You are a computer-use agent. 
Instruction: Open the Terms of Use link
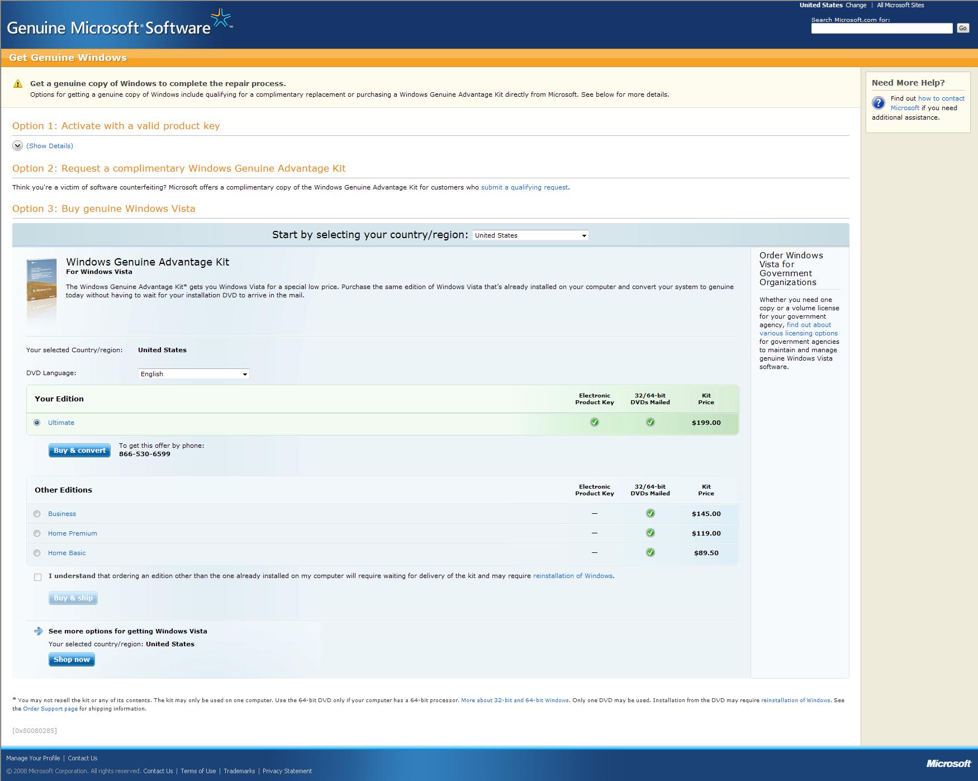click(x=198, y=771)
